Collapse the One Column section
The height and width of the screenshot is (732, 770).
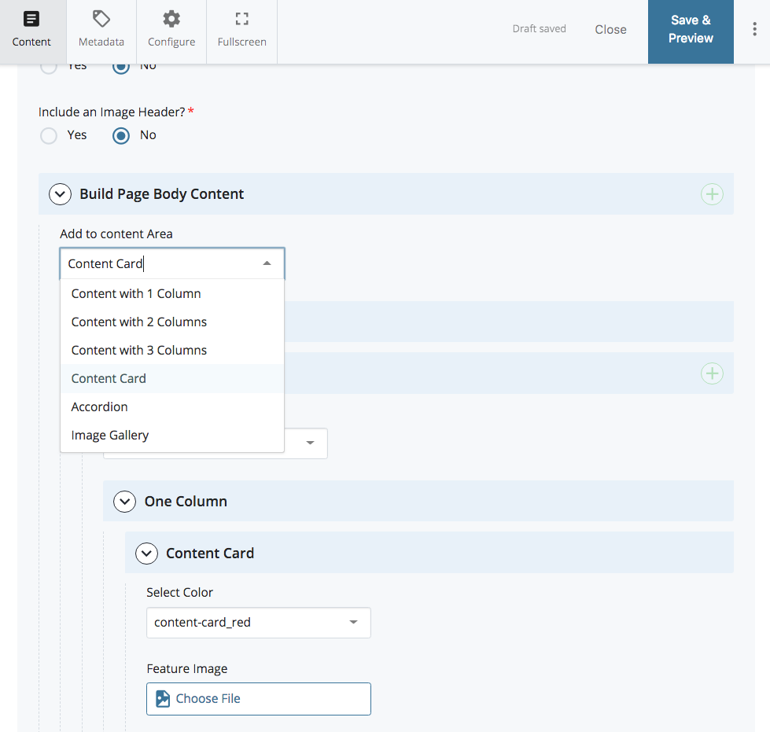124,502
